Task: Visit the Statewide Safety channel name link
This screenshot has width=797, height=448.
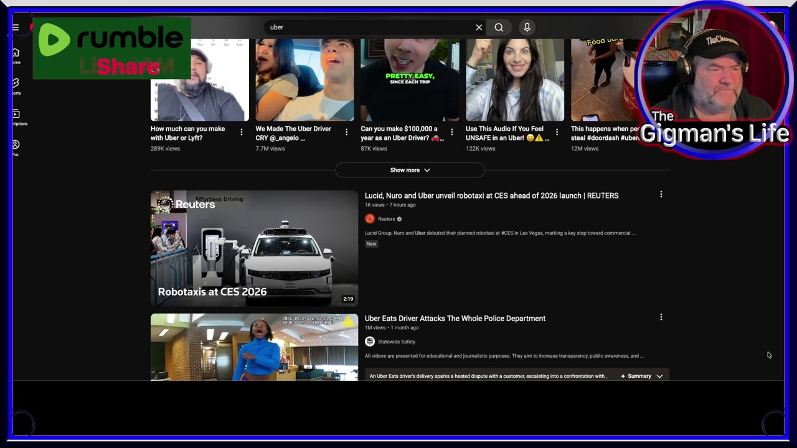Action: pyautogui.click(x=397, y=342)
